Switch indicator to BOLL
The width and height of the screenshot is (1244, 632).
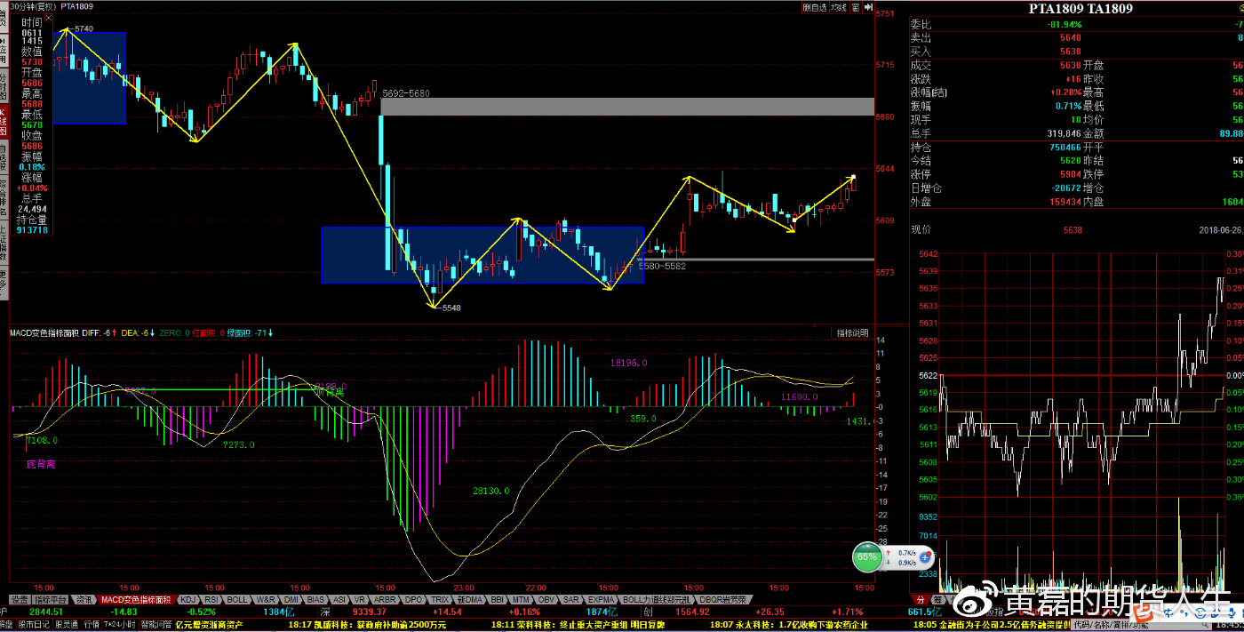(237, 600)
